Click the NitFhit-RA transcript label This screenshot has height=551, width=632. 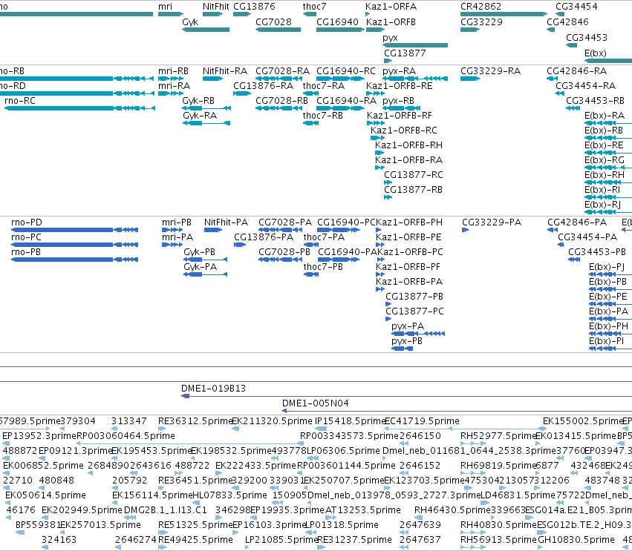click(225, 71)
